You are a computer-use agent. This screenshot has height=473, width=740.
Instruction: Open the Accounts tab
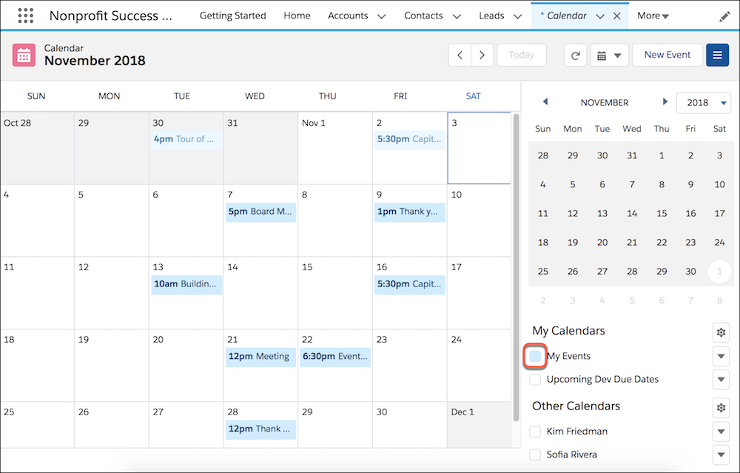click(x=348, y=16)
